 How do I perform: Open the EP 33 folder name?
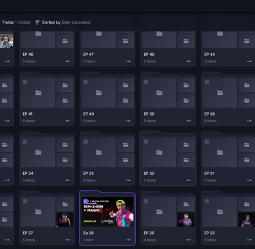coord(88,173)
